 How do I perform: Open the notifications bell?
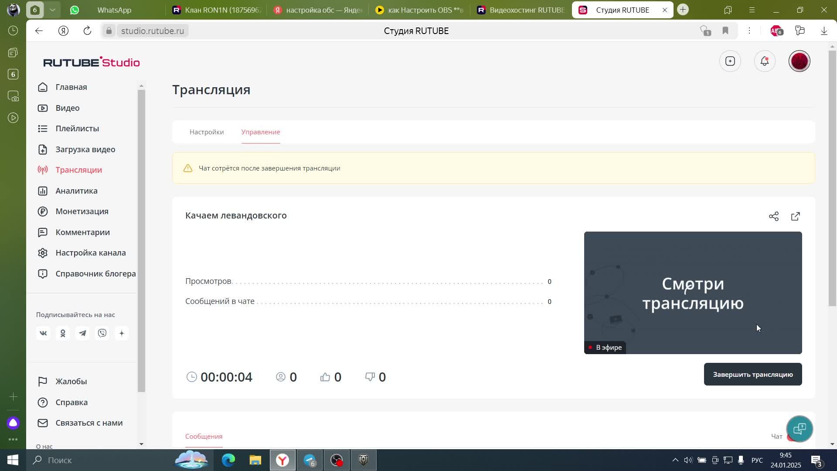tap(765, 61)
